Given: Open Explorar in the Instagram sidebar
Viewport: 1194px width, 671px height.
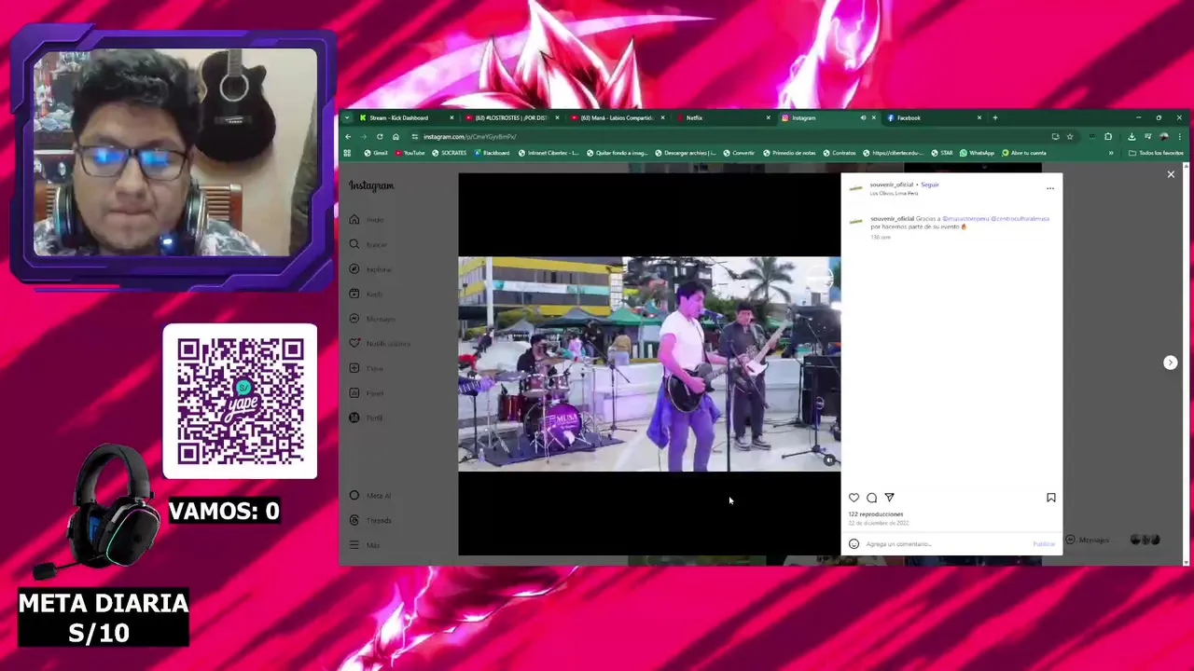Looking at the screenshot, I should click(x=369, y=269).
